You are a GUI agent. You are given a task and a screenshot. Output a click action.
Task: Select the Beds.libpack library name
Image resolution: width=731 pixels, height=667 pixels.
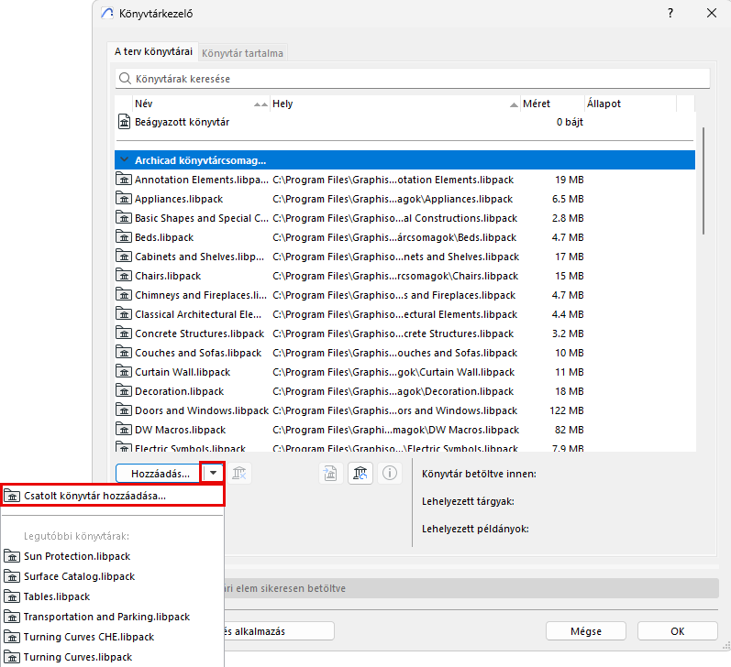point(164,237)
